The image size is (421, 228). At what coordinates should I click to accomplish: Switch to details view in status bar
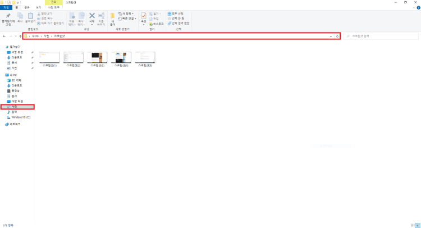coord(413,225)
